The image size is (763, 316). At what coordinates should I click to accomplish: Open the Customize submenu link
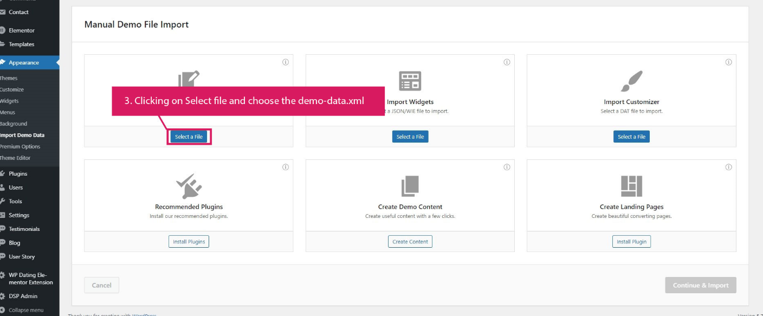[12, 89]
